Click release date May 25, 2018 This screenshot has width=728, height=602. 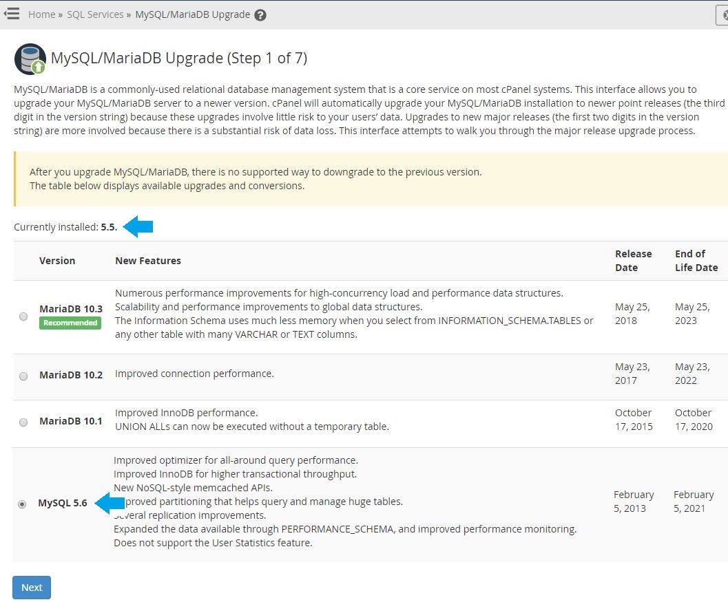point(632,314)
